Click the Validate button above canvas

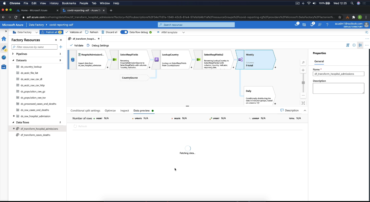pyautogui.click(x=76, y=45)
